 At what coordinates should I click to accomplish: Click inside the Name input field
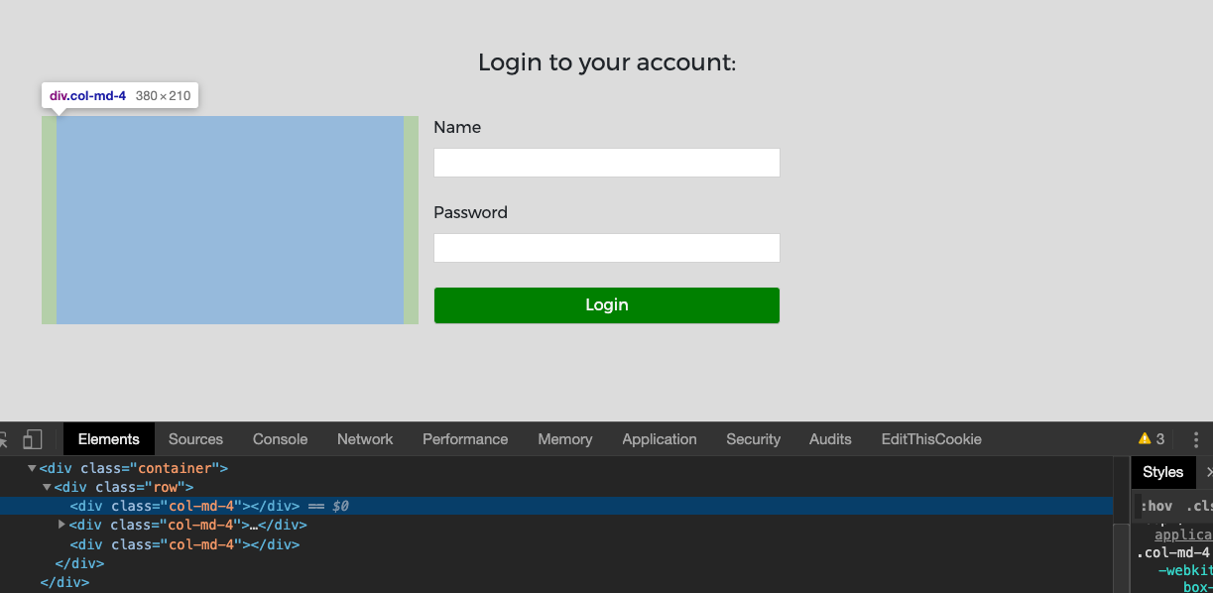pyautogui.click(x=607, y=163)
